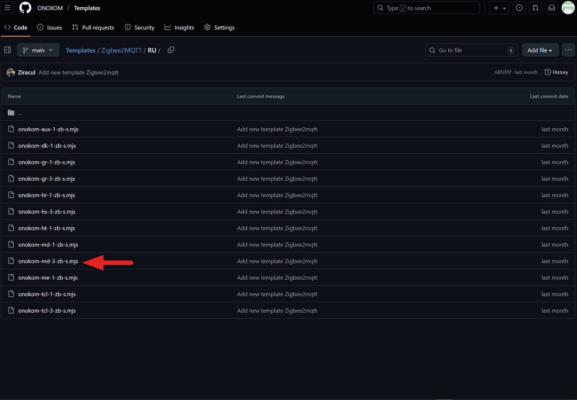Viewport: 577px width, 400px height.
Task: Open file onokom-md-3-zb-s.mjs
Action: coord(48,261)
